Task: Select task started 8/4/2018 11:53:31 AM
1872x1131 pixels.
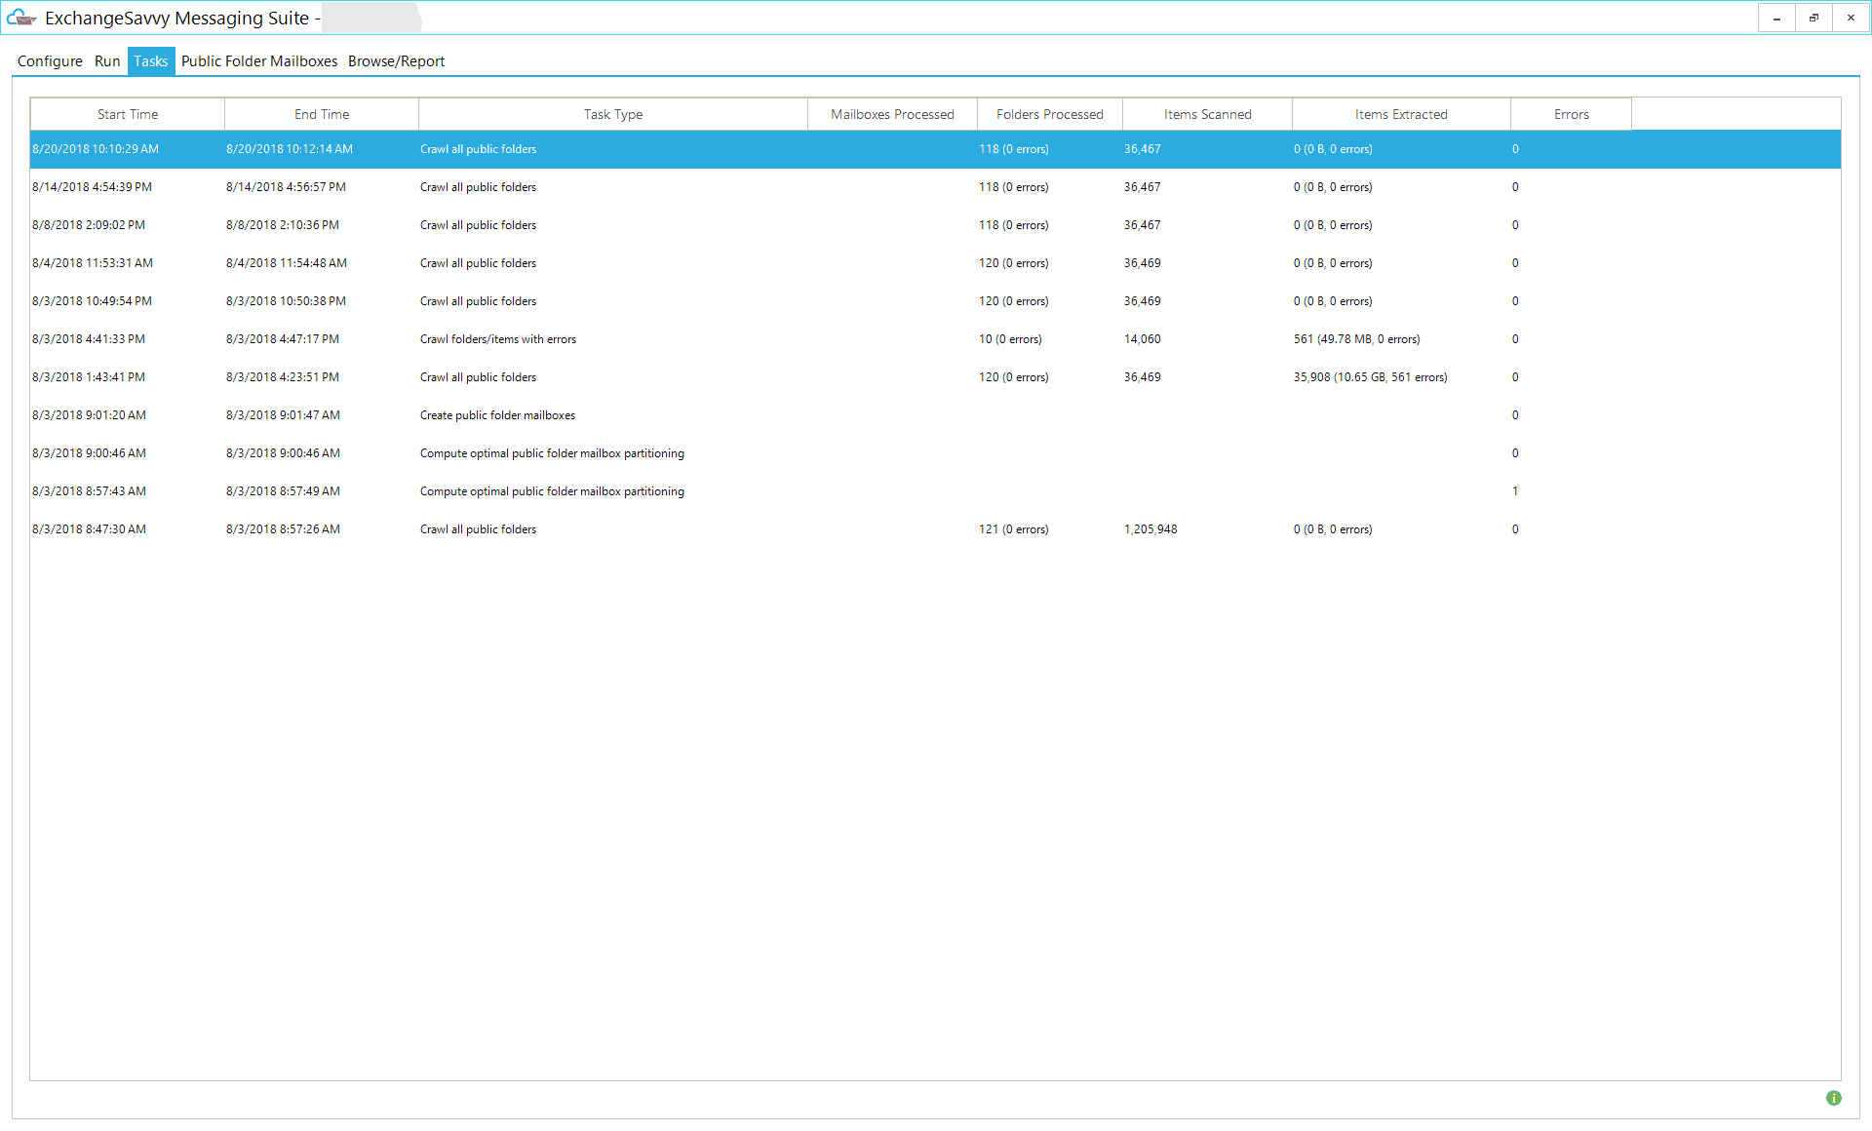Action: [935, 263]
